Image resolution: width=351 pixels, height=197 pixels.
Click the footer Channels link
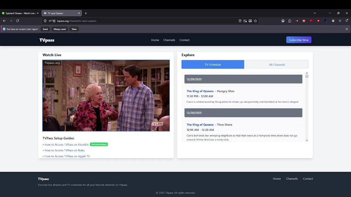click(292, 179)
